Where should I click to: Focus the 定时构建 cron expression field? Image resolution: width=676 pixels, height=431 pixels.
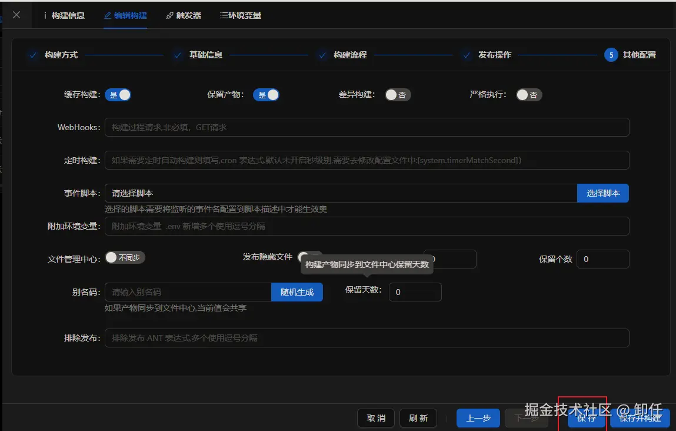[x=367, y=160]
